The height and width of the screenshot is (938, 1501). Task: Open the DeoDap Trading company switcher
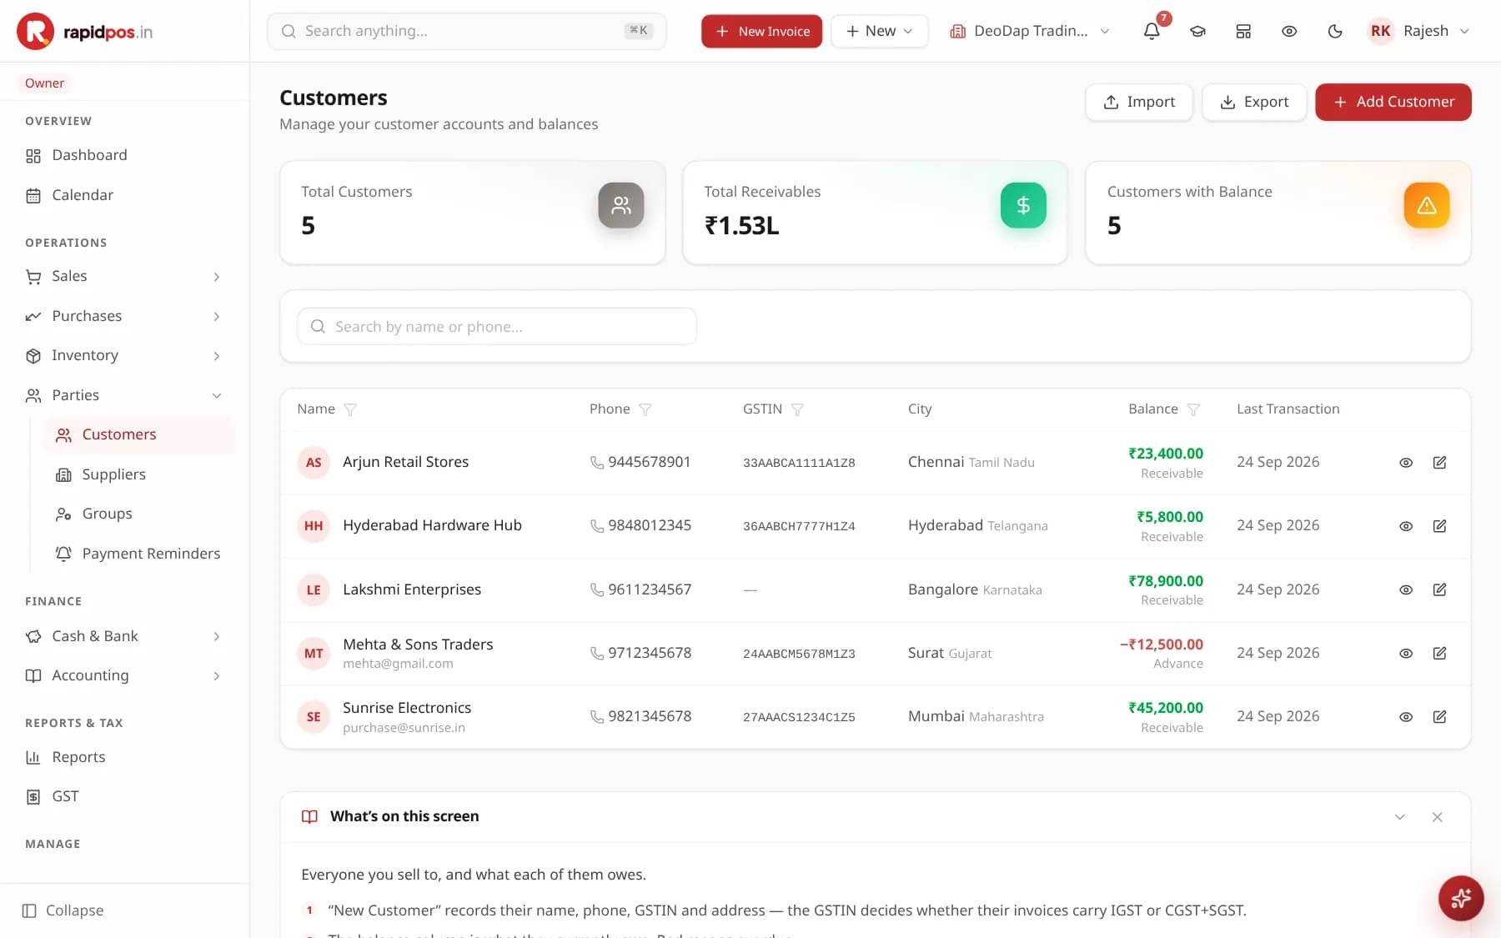pos(1030,31)
